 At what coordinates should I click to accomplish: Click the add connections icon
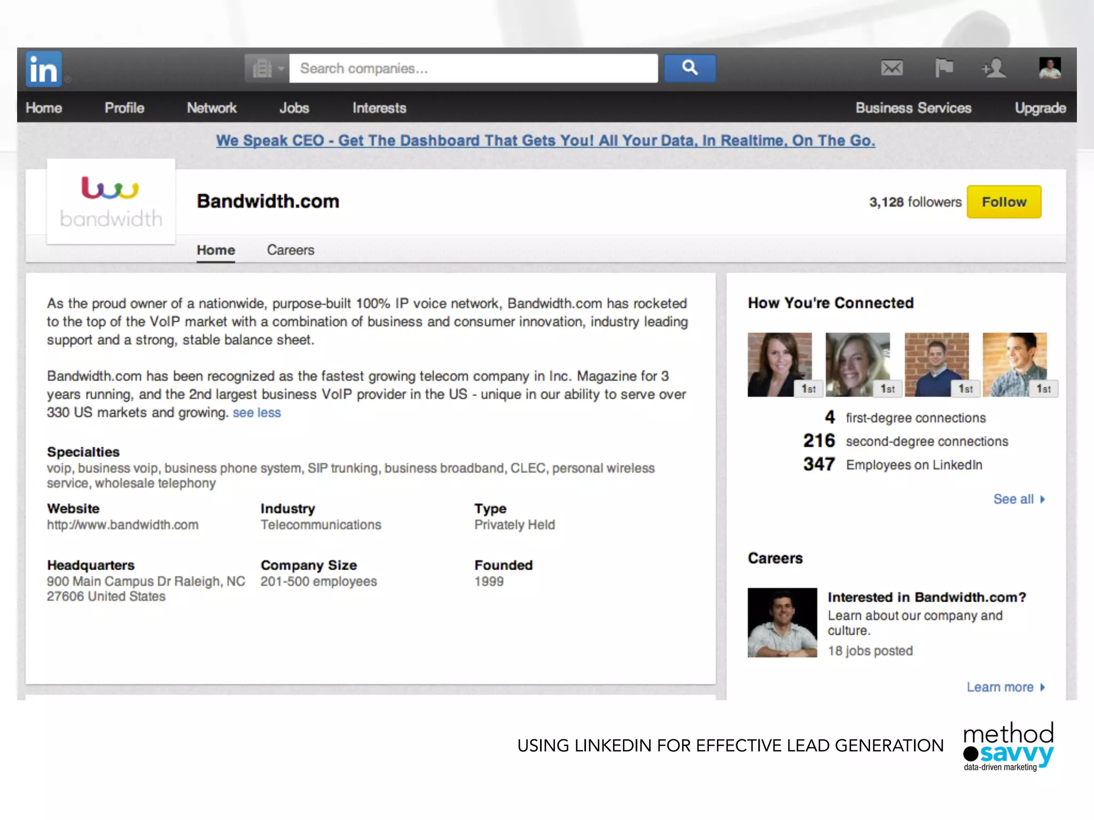(994, 68)
